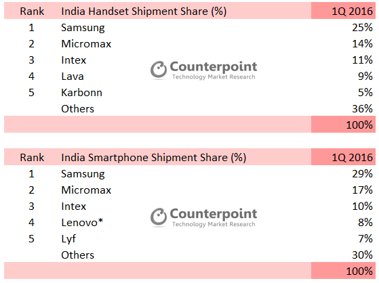Click the Rank header of the Smartphone table
The image size is (379, 283).
[32, 158]
